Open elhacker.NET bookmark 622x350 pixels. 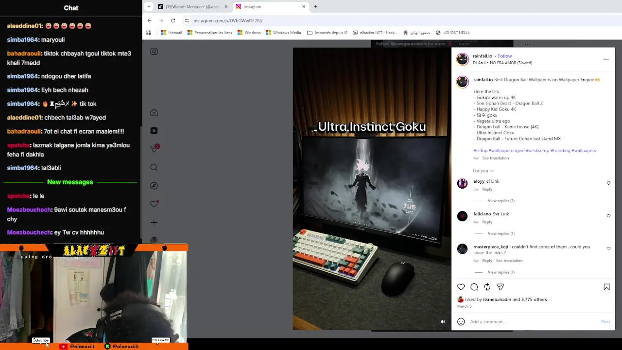375,33
